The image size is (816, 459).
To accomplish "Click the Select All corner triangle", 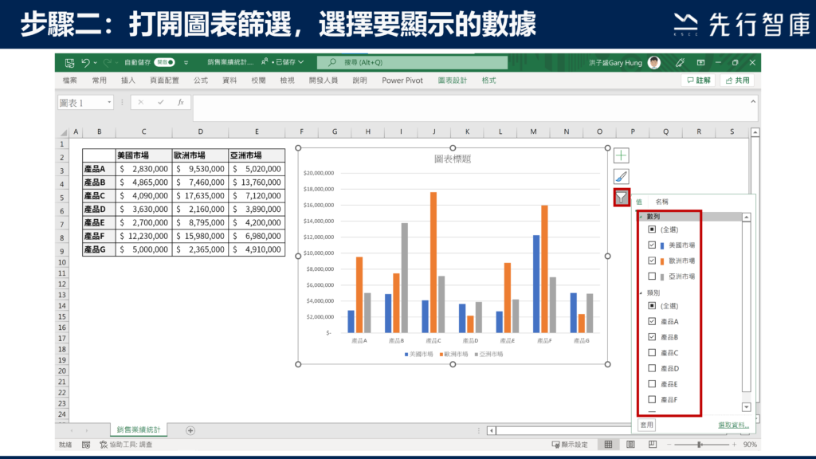I will point(64,132).
